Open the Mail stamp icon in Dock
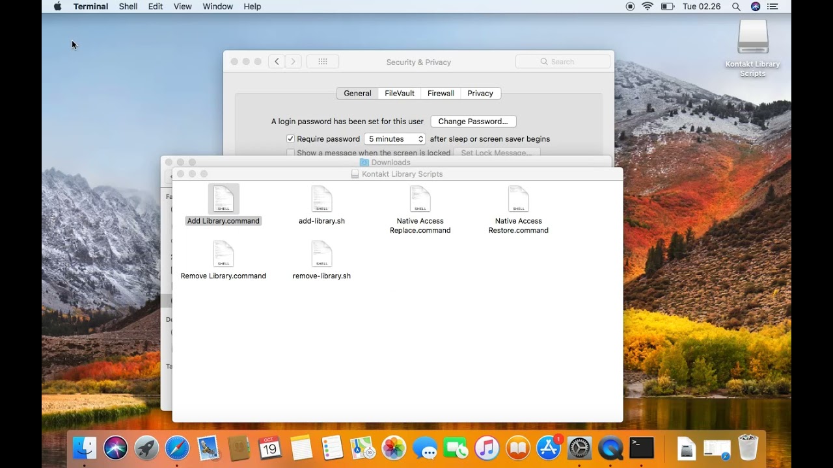 [208, 448]
